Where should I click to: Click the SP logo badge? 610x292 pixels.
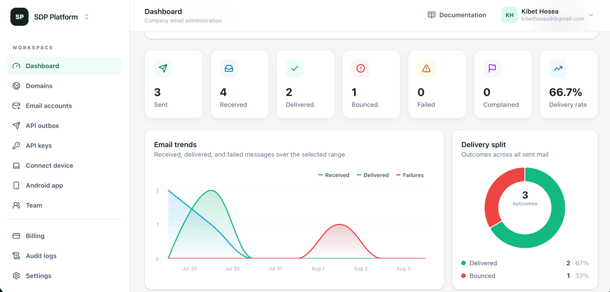tap(20, 17)
